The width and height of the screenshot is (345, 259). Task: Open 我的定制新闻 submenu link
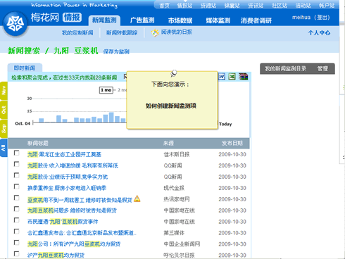point(77,33)
